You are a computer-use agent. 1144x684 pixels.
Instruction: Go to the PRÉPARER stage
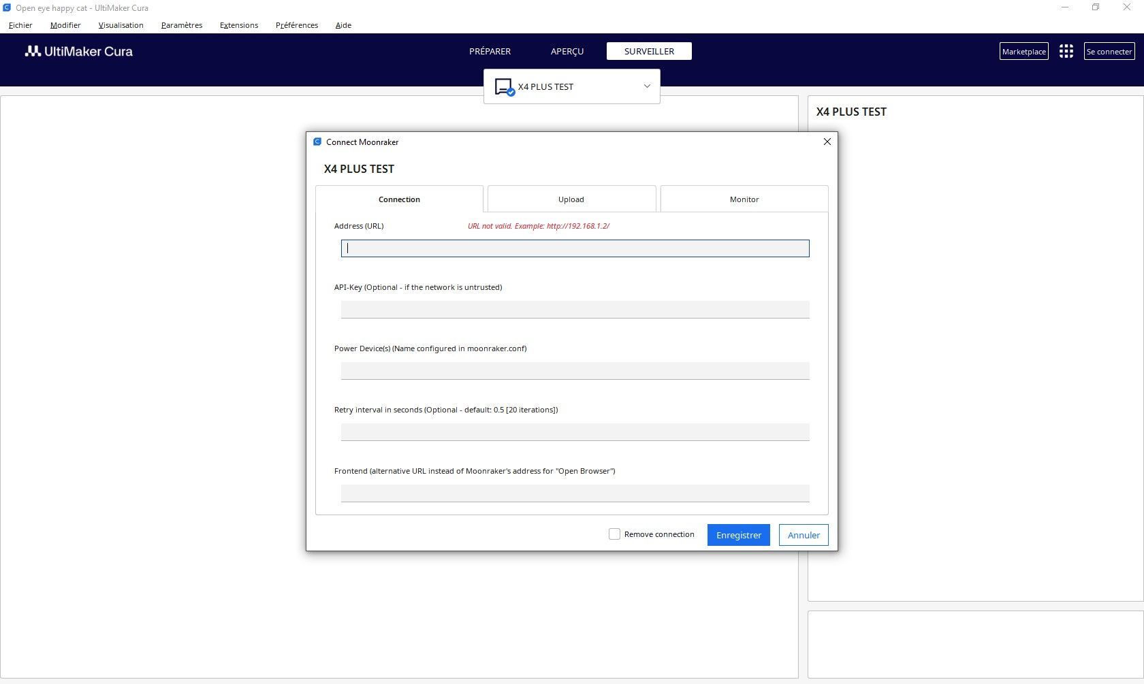[x=490, y=51]
